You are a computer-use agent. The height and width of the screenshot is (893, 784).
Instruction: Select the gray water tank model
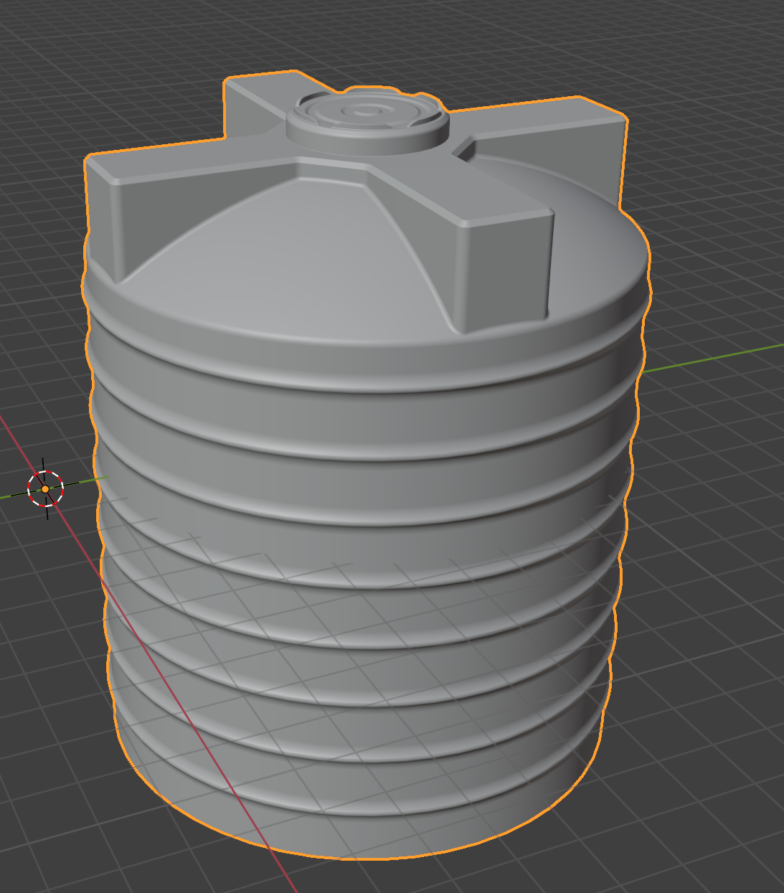(x=366, y=466)
